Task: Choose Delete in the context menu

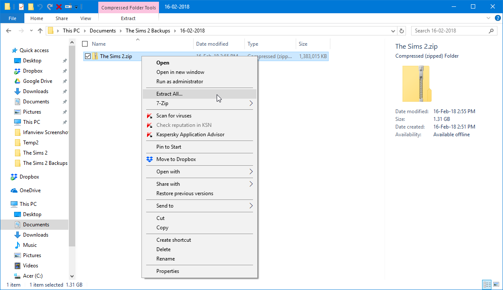Action: [199, 249]
